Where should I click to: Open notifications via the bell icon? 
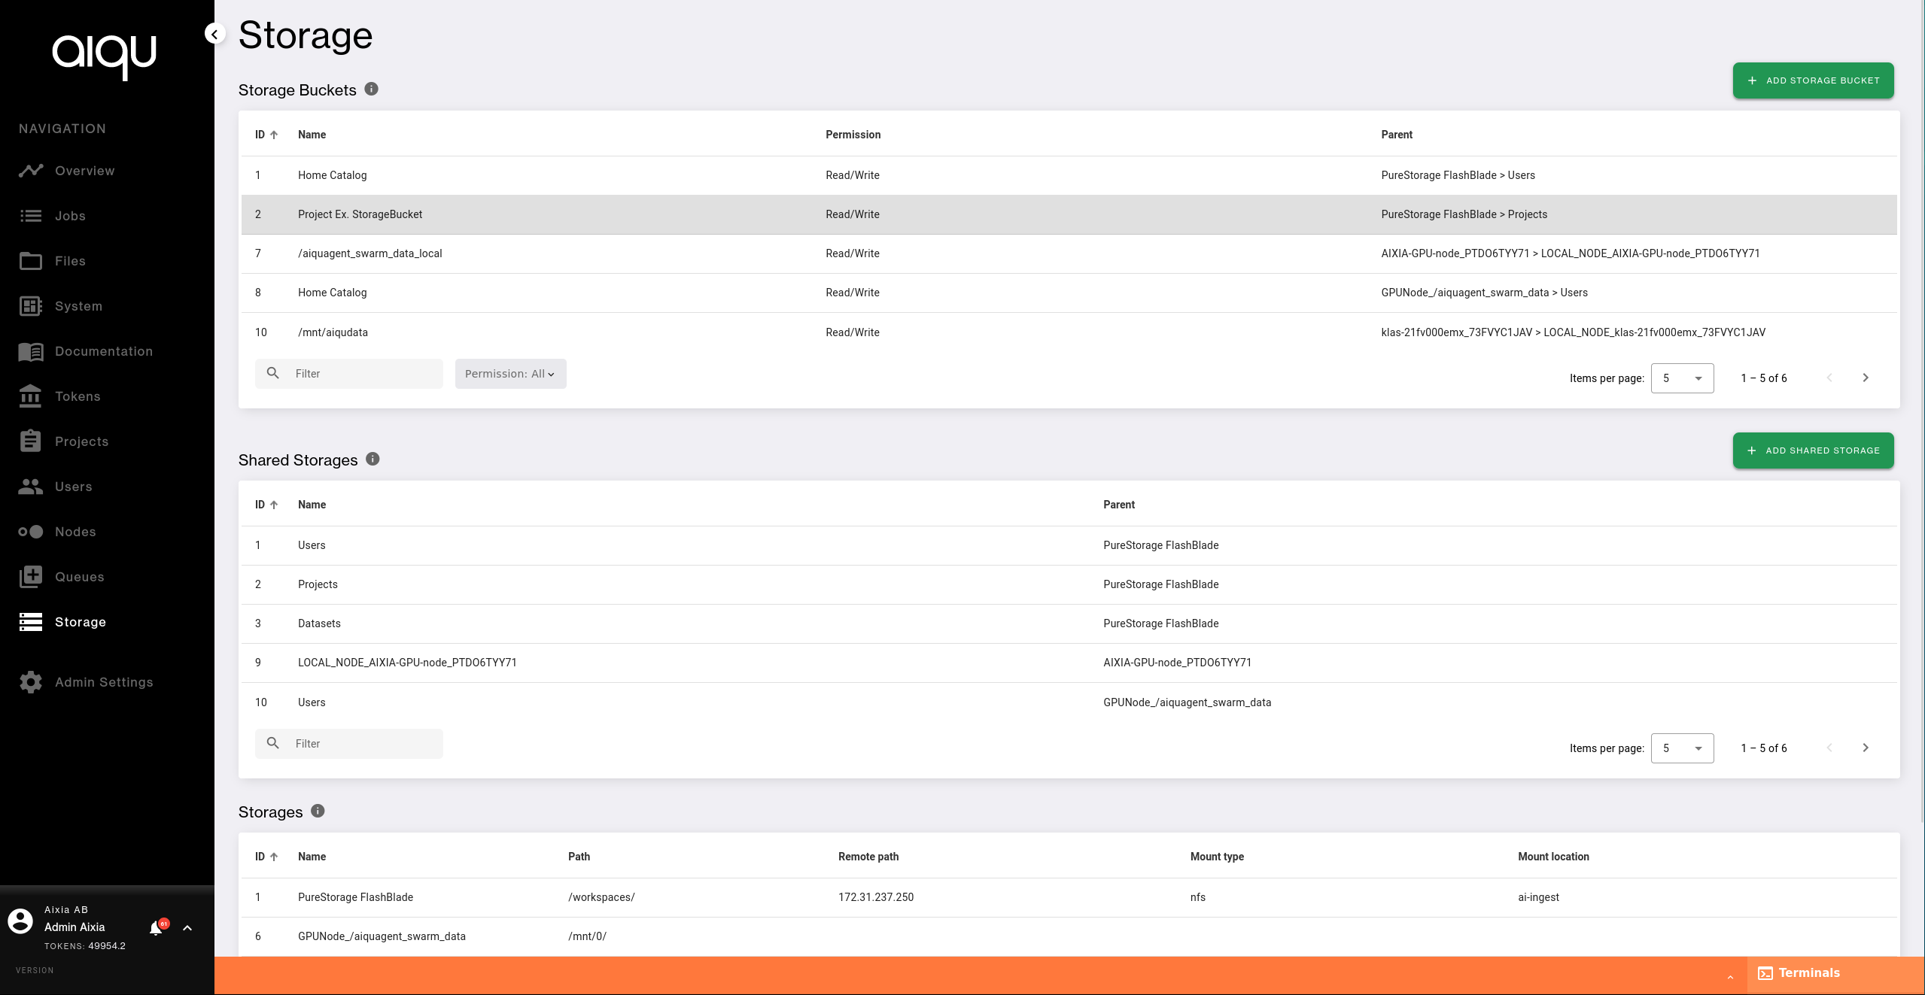click(156, 928)
